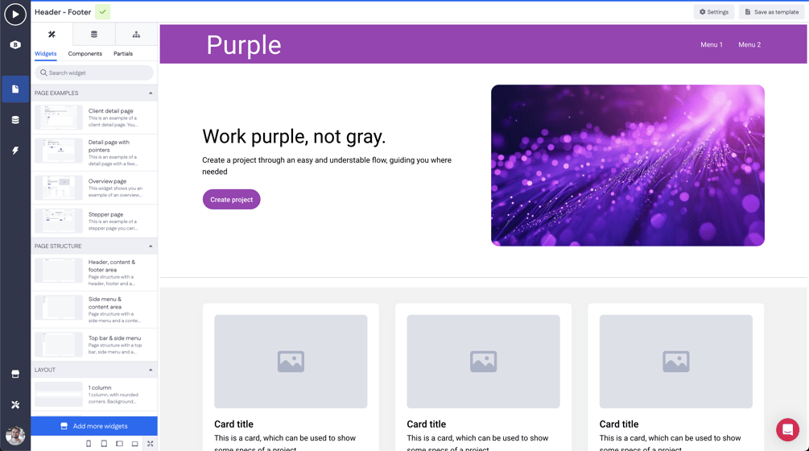
Task: Open the user profile avatar
Action: [x=15, y=436]
